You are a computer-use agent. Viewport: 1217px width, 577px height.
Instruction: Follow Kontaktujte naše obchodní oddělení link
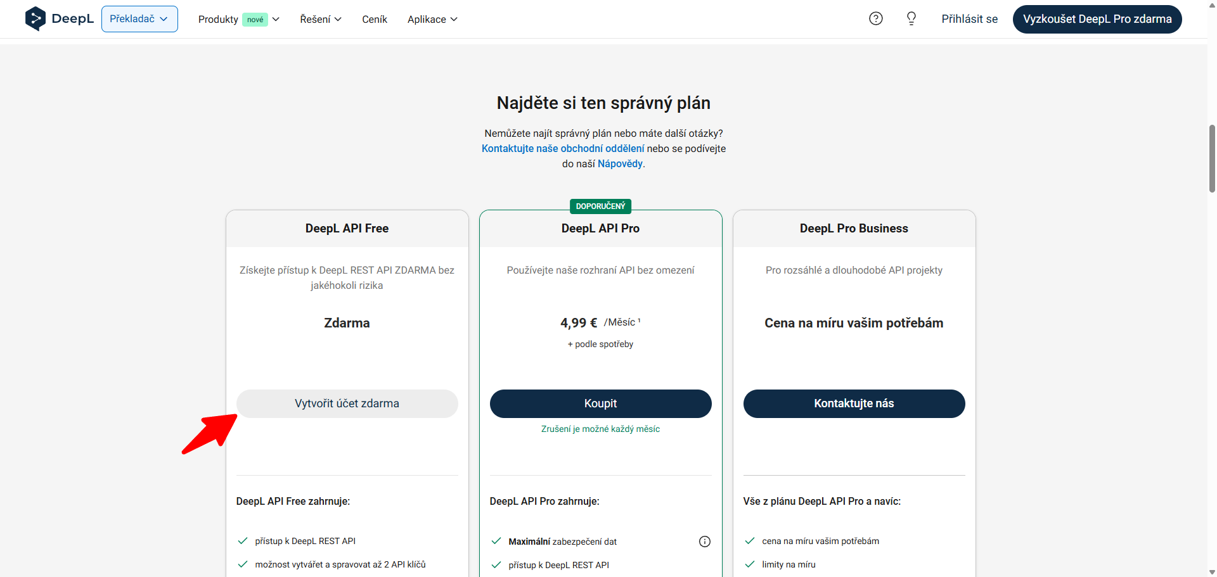pyautogui.click(x=563, y=149)
